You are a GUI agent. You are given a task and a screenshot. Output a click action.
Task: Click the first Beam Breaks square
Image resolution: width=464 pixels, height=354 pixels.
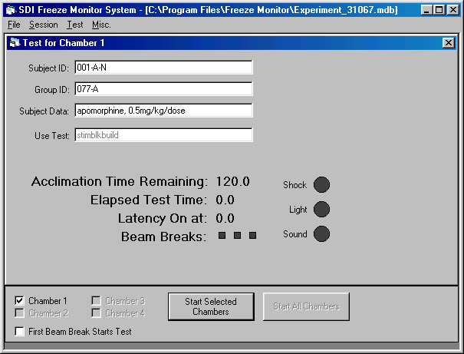[222, 236]
